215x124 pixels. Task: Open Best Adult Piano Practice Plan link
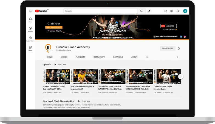point(166,37)
